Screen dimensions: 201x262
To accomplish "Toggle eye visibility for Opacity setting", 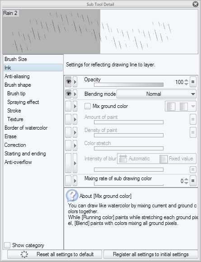I will [68, 82].
